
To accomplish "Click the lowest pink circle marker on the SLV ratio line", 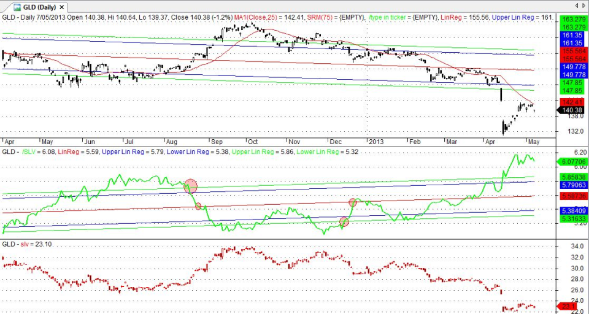I will tap(344, 222).
